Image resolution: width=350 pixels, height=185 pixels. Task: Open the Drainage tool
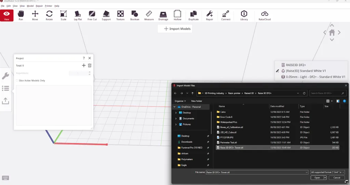point(163,15)
